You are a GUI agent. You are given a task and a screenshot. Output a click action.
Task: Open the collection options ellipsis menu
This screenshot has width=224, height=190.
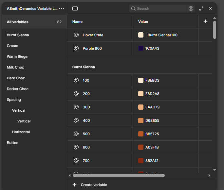(x=62, y=8)
